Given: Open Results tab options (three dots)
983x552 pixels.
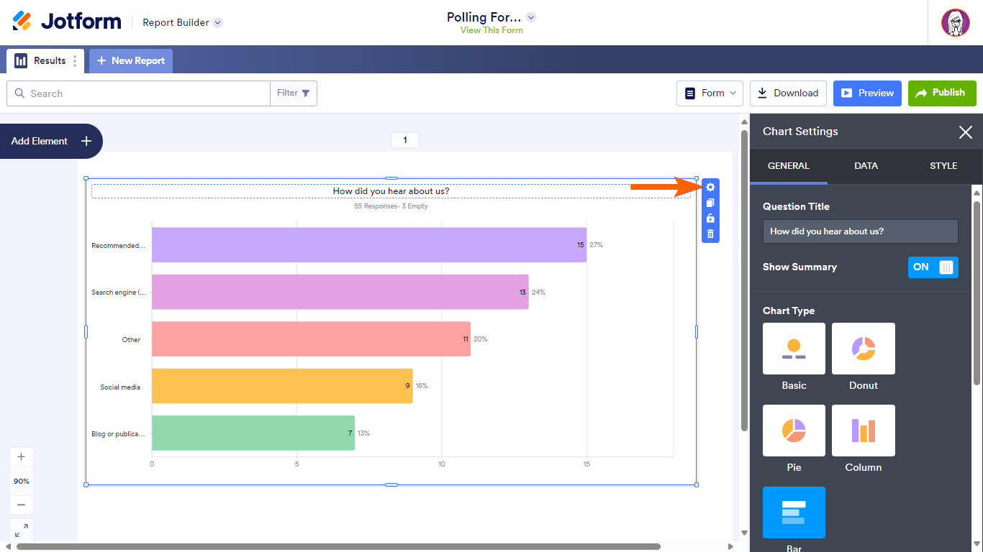Looking at the screenshot, I should click(75, 61).
